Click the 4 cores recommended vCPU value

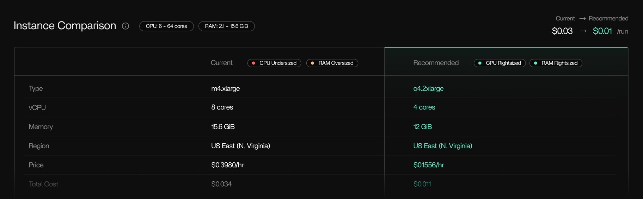424,107
